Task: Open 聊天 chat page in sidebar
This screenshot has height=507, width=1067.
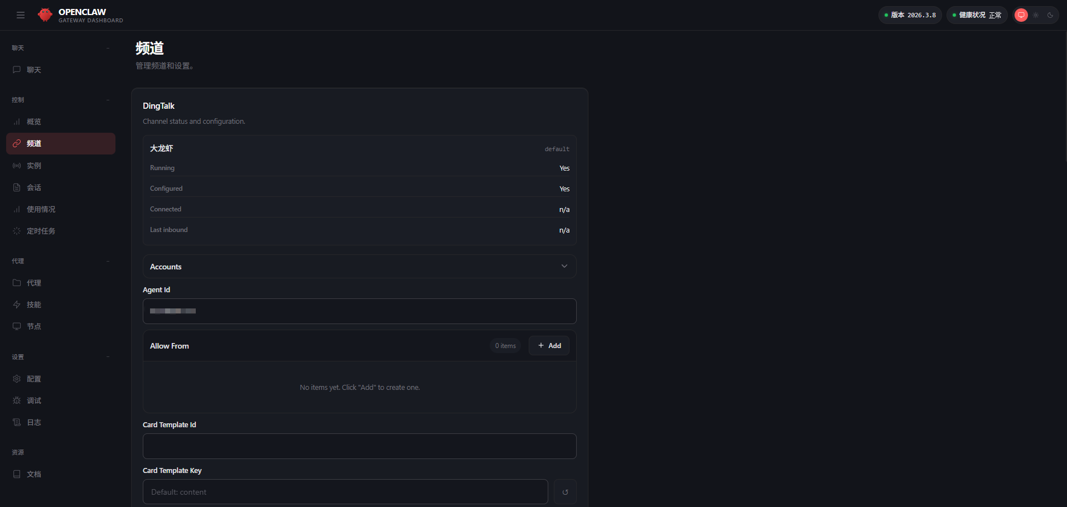Action: pos(61,70)
